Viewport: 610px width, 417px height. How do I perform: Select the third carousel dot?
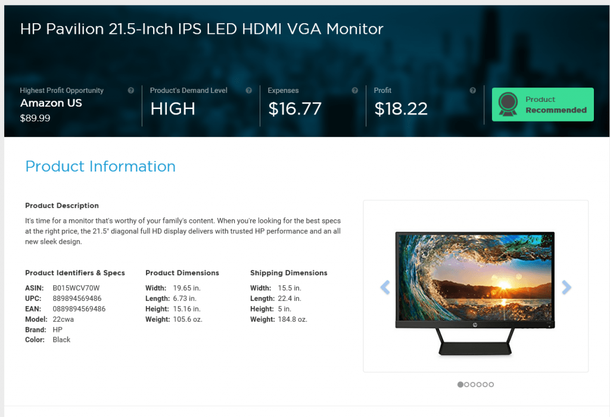[x=472, y=384]
